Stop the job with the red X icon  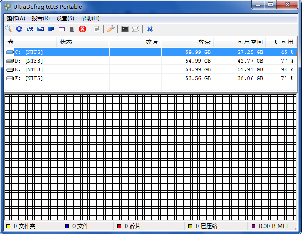pyautogui.click(x=82, y=29)
